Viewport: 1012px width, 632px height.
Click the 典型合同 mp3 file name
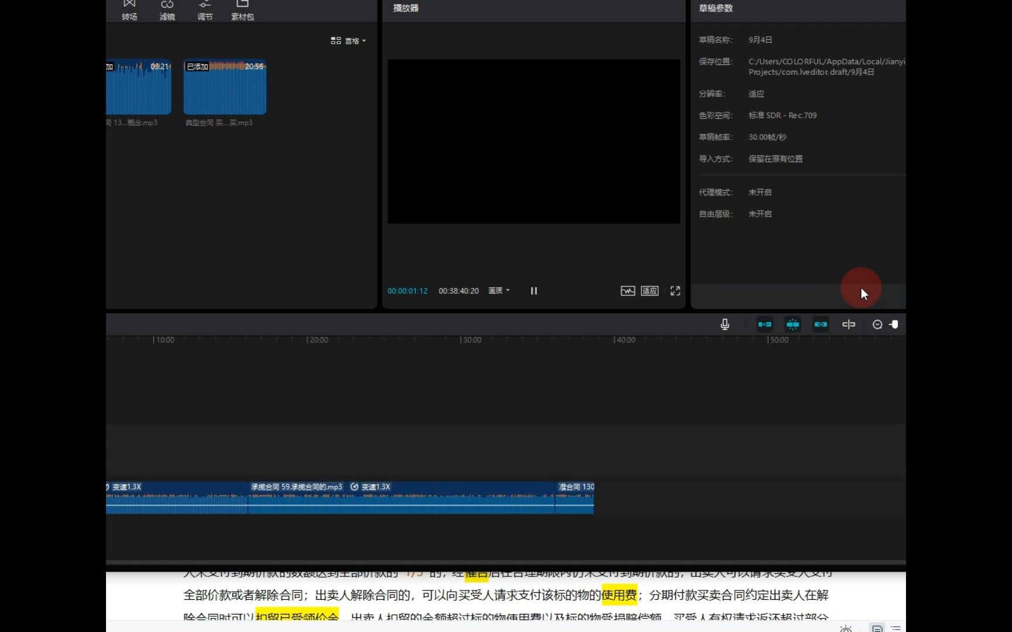click(x=219, y=123)
